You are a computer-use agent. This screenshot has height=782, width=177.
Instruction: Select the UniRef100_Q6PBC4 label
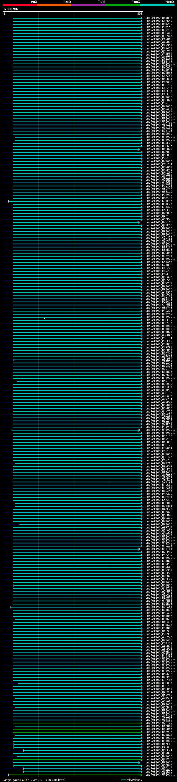[x=159, y=79]
